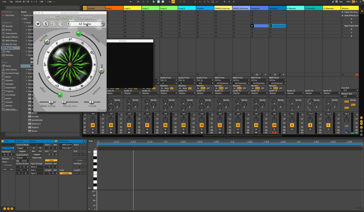Open the Cue Out dropdown on Master
The width and height of the screenshot is (364, 212).
(x=350, y=90)
